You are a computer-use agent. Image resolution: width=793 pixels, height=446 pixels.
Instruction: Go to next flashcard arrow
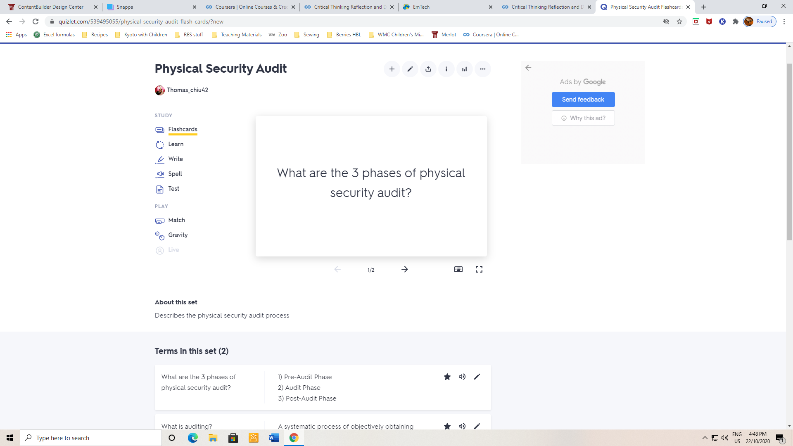(x=404, y=269)
